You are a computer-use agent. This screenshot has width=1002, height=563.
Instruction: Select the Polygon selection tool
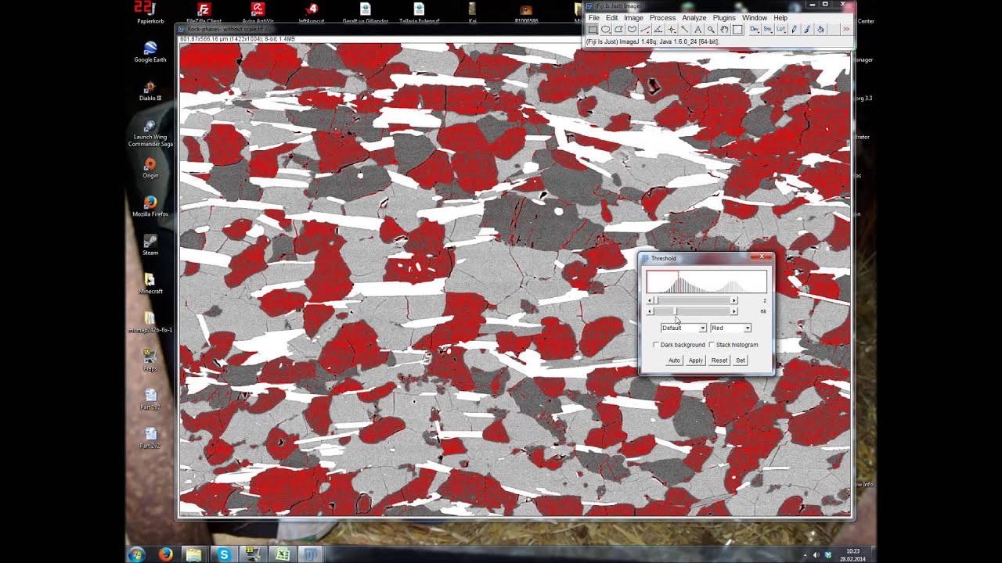point(618,29)
